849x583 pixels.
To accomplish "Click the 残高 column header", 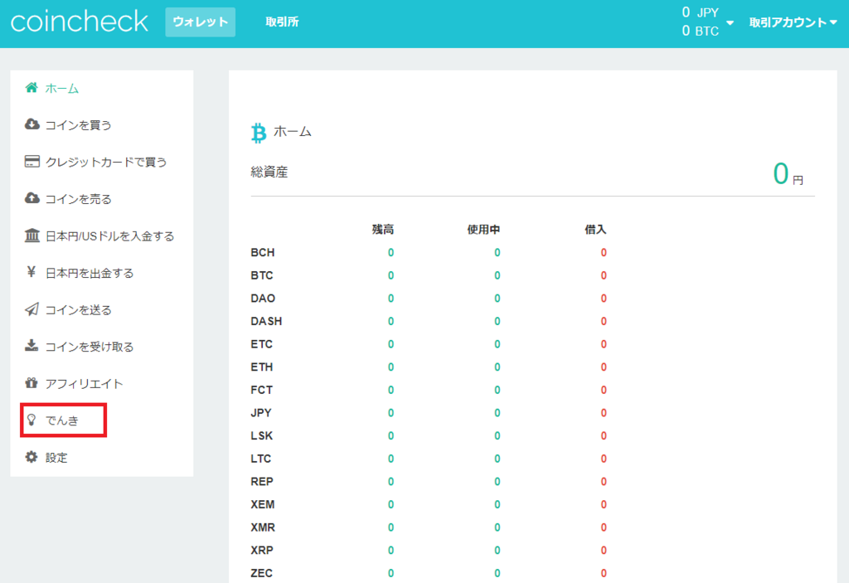I will tap(383, 229).
